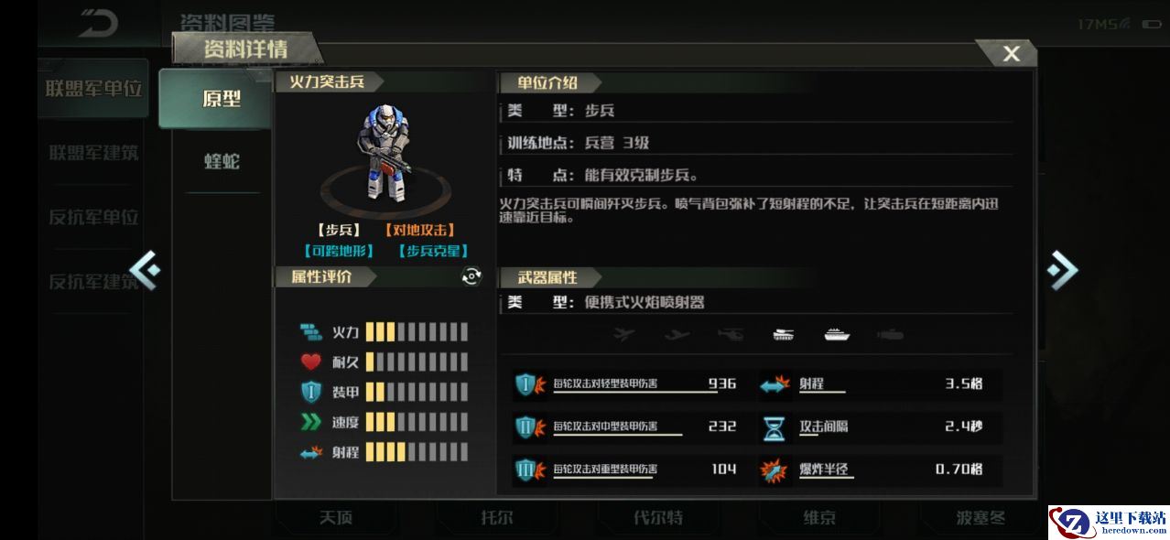Viewport: 1170px width, 540px height.
Task: Toggle the attribute evaluation switch icon
Action: point(471,276)
